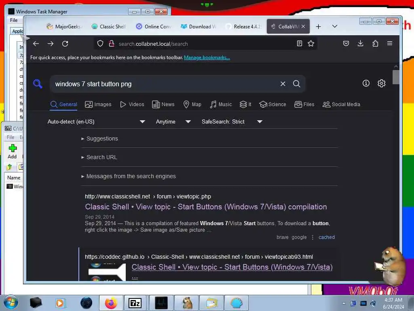Select the Science search category
Screen dimensions: 414x311
pyautogui.click(x=272, y=104)
